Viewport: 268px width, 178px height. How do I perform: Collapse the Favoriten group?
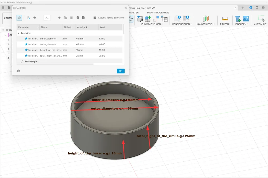coord(19,33)
